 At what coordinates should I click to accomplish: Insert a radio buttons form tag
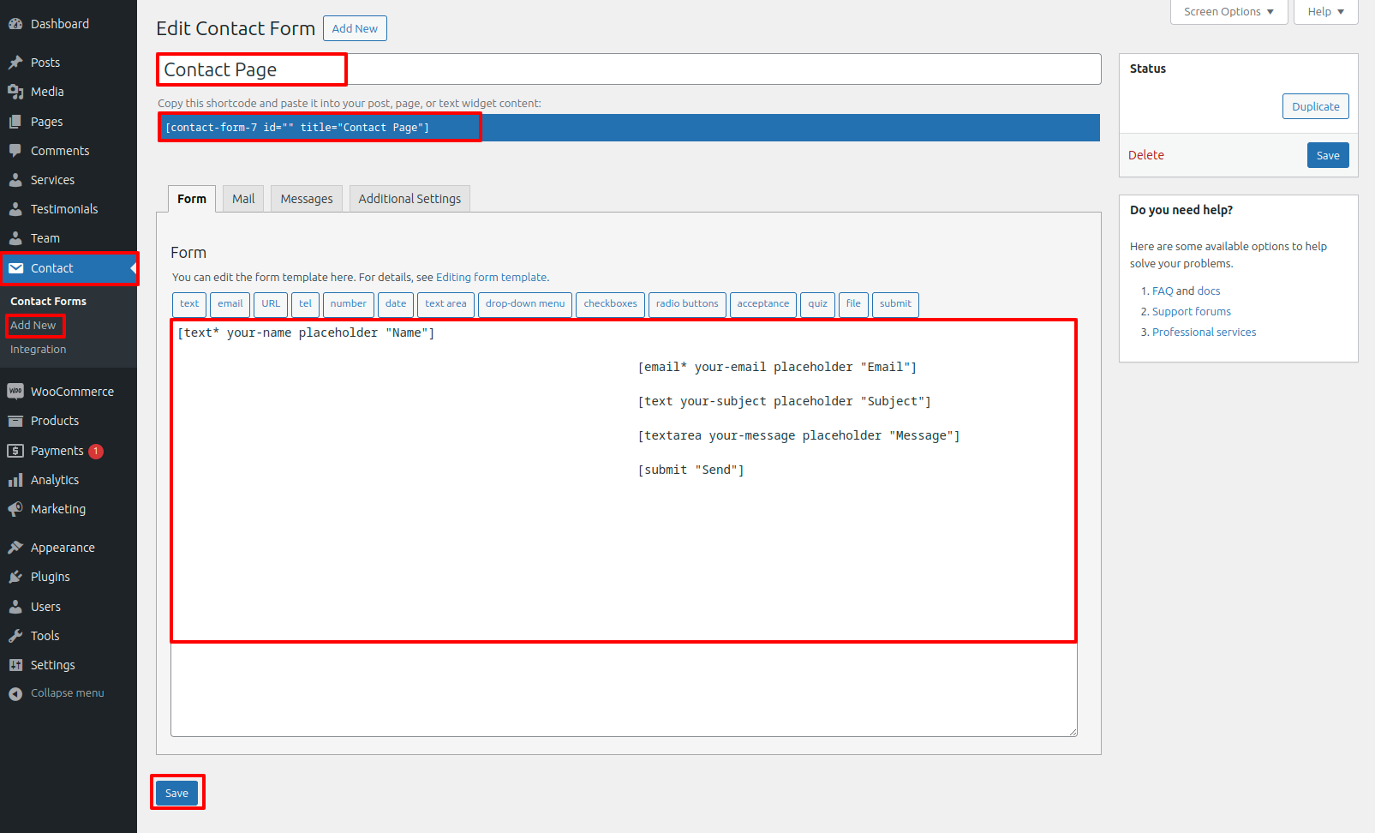(x=687, y=304)
